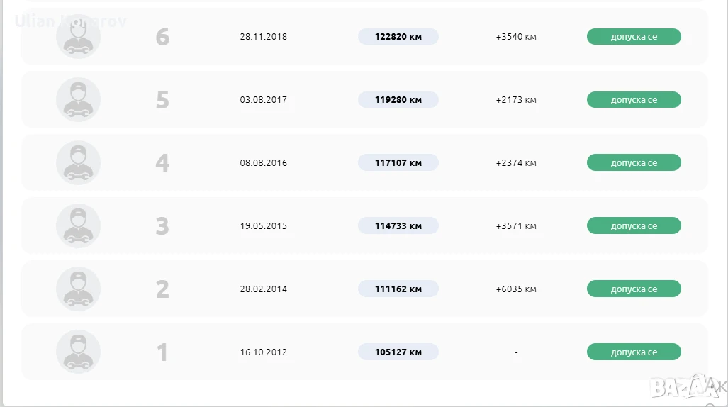The width and height of the screenshot is (728, 407).
Task: Click the date 28.02.2014
Action: (x=263, y=289)
